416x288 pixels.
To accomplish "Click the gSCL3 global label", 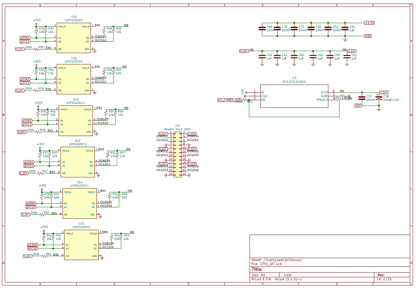I will pyautogui.click(x=27, y=124).
